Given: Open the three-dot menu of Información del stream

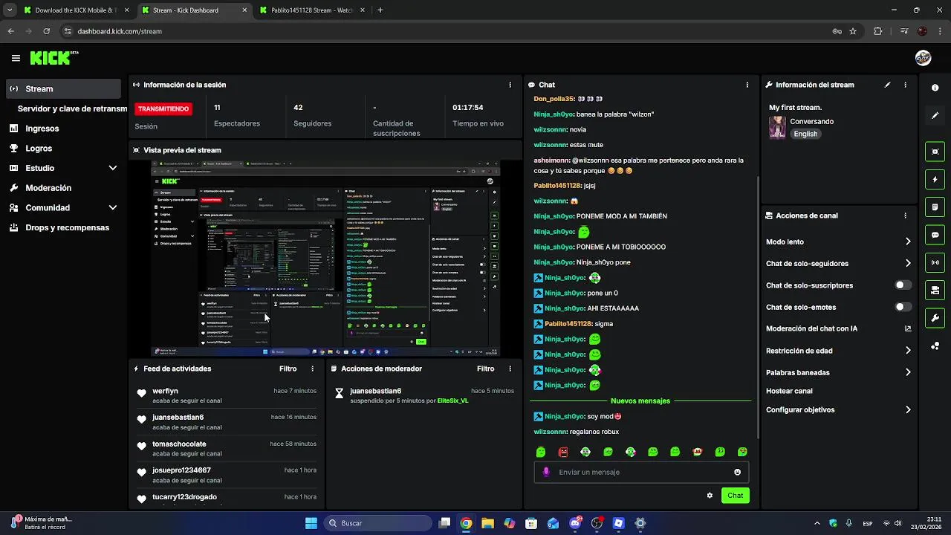Looking at the screenshot, I should tap(905, 85).
